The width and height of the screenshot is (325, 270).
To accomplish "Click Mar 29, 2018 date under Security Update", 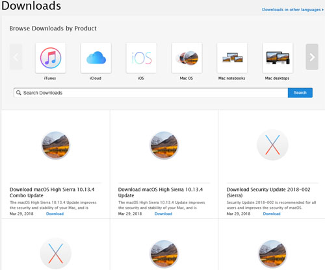I will pos(239,214).
